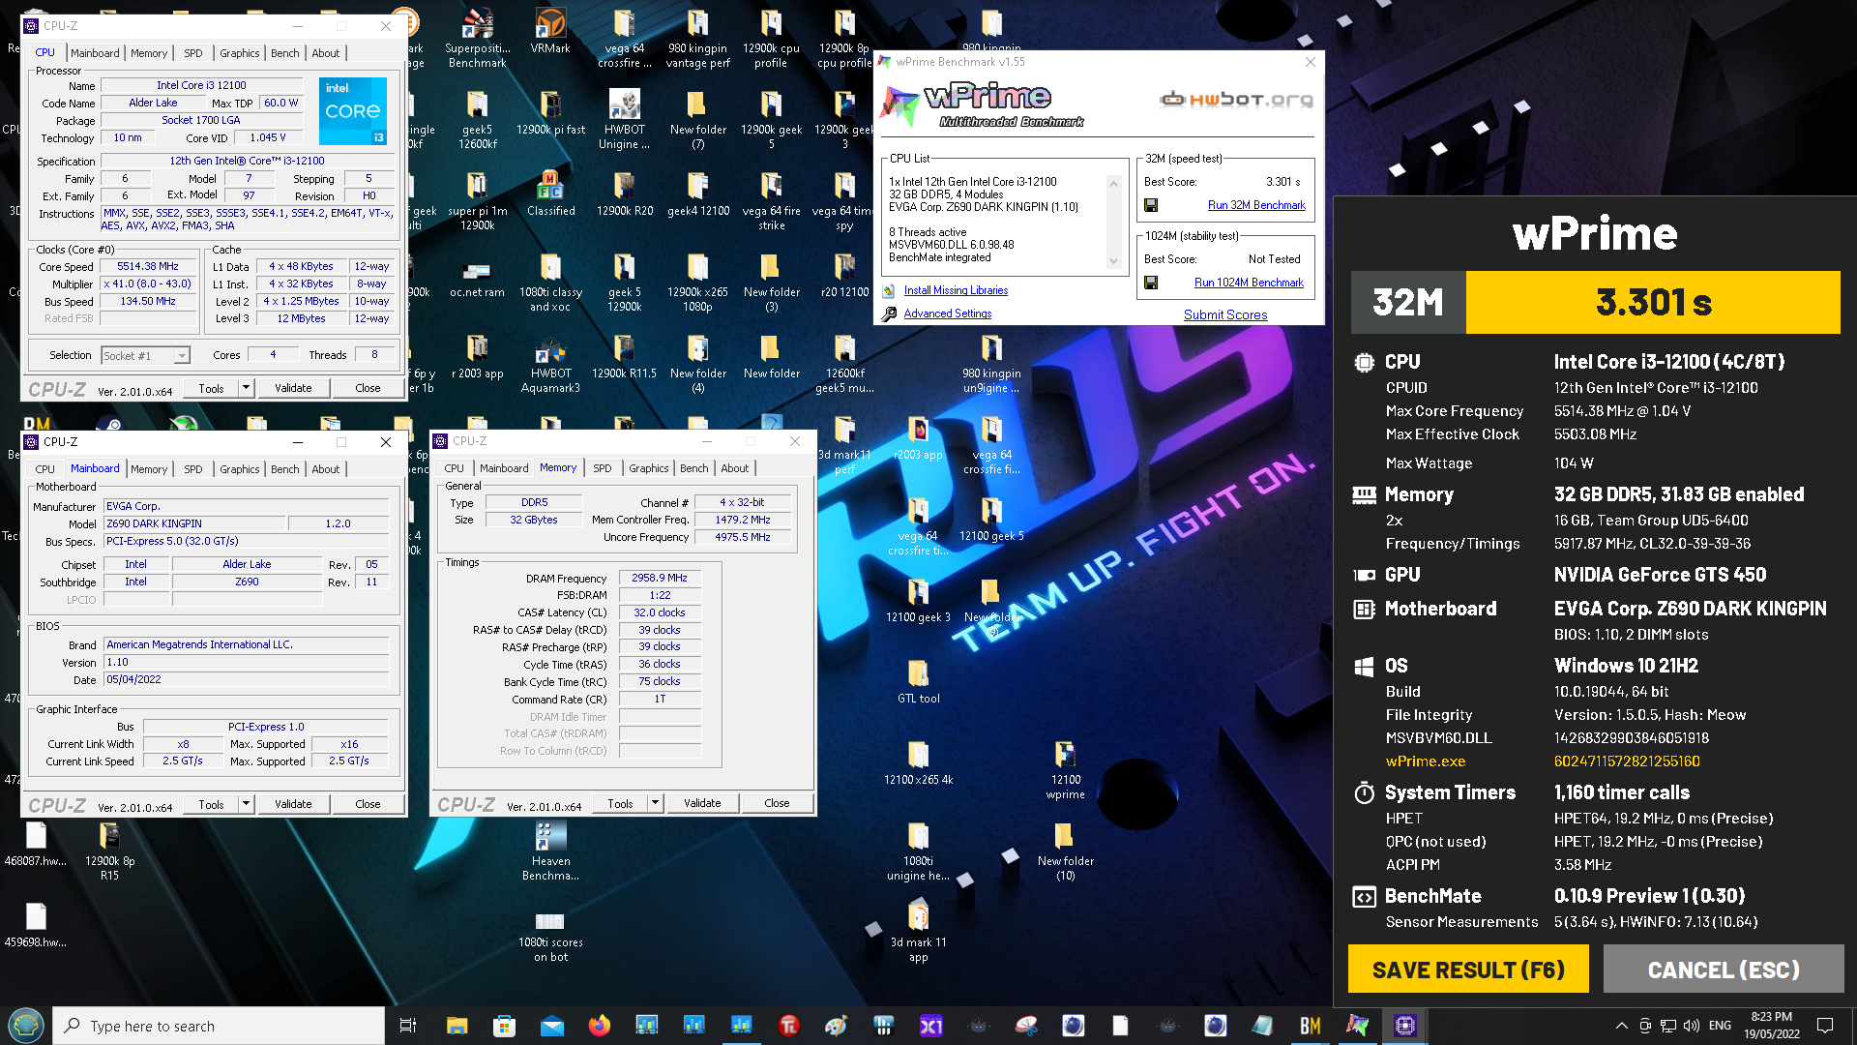This screenshot has height=1045, width=1857.
Task: Click the wPrime CPU List scroll-down arrow
Action: pyautogui.click(x=1113, y=261)
